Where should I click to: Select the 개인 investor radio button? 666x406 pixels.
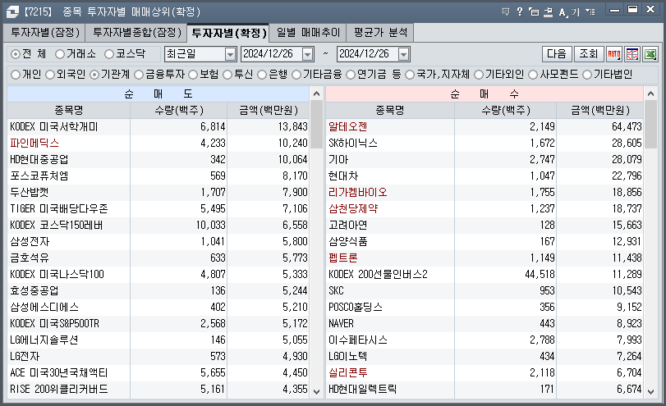click(x=16, y=75)
